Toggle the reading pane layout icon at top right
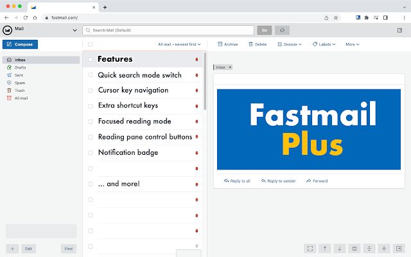The height and width of the screenshot is (257, 411). click(x=399, y=30)
